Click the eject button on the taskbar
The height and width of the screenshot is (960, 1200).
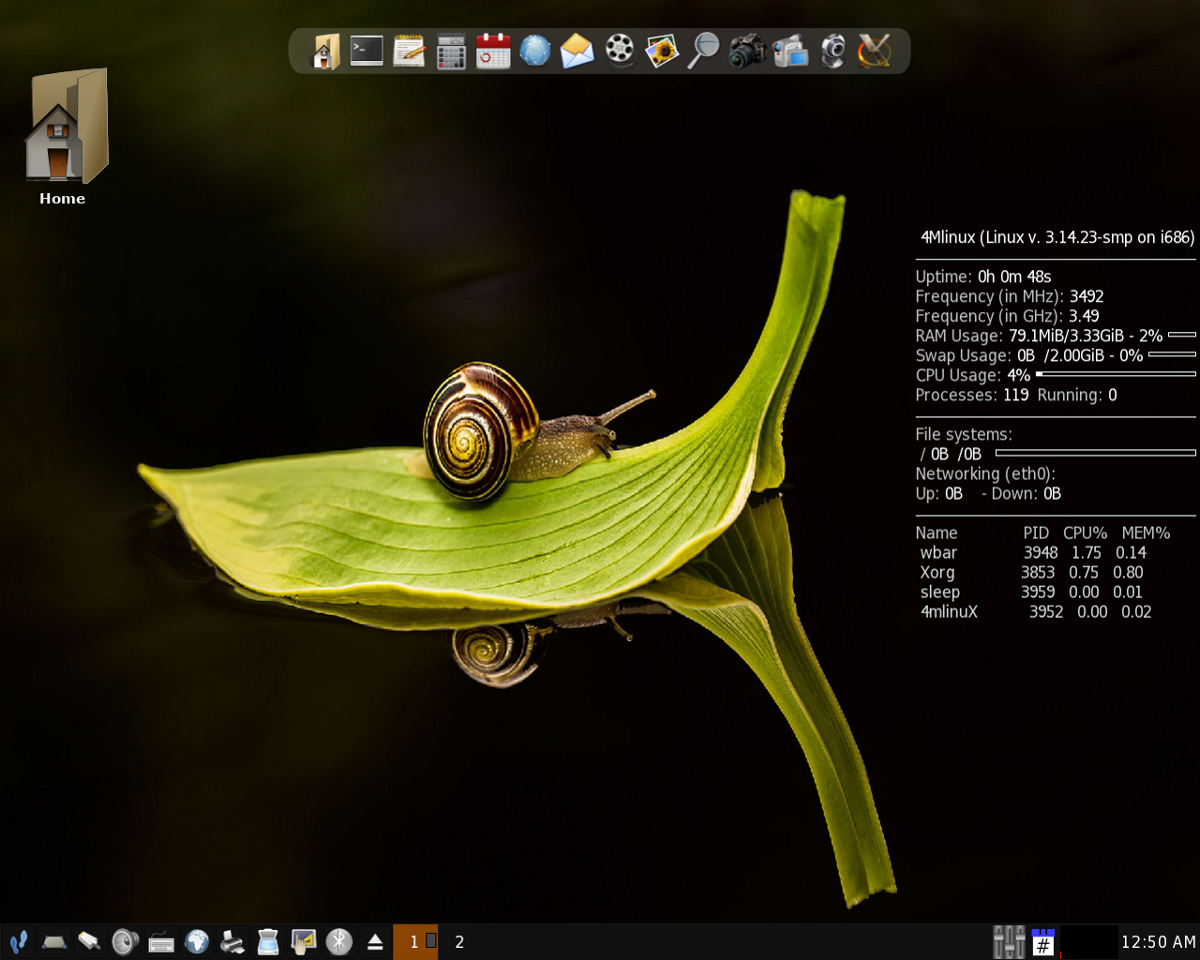point(375,941)
